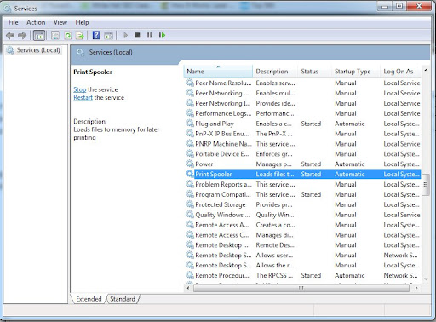
Task: Click the Start Service play icon
Action: tap(126, 35)
